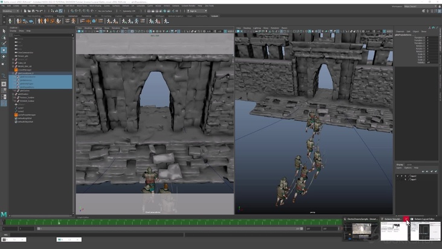
Task: Open the Create menu
Action: pos(16,5)
